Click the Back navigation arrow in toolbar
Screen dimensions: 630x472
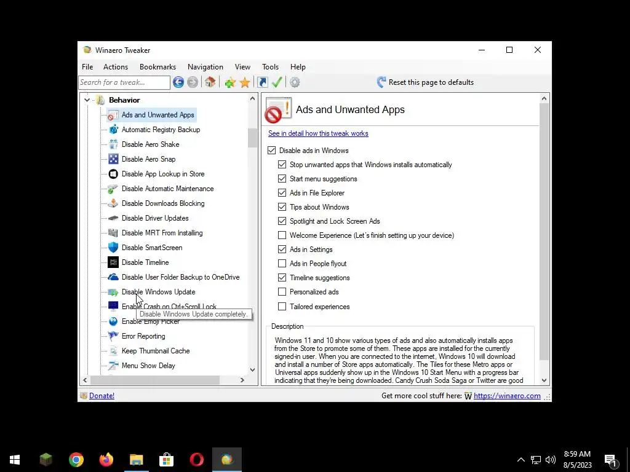pyautogui.click(x=178, y=82)
